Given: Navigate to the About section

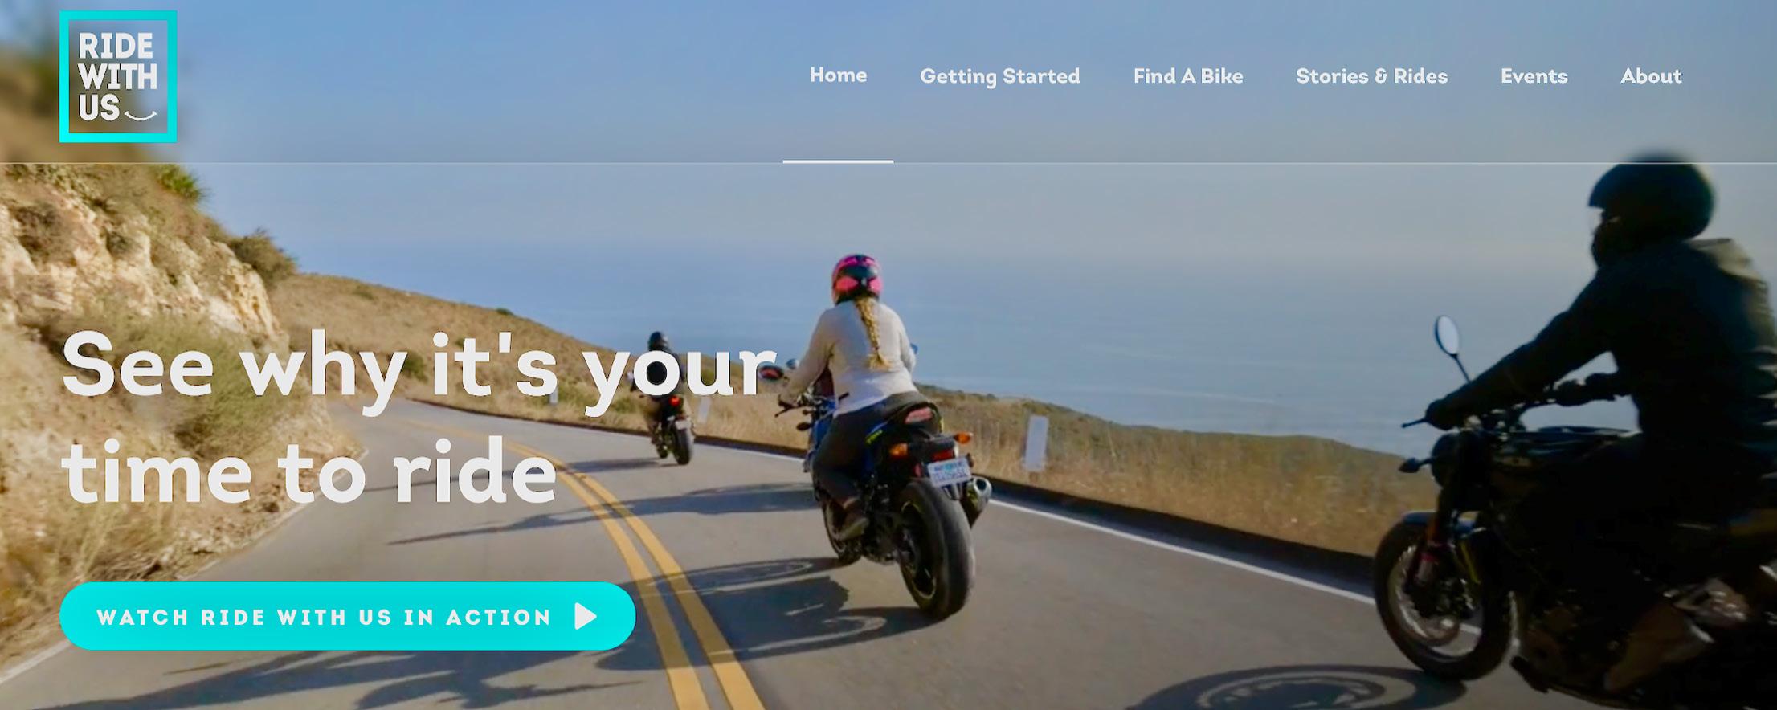Looking at the screenshot, I should (x=1651, y=76).
